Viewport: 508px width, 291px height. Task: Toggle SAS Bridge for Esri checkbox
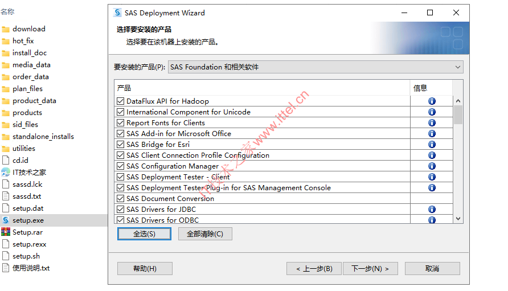121,144
